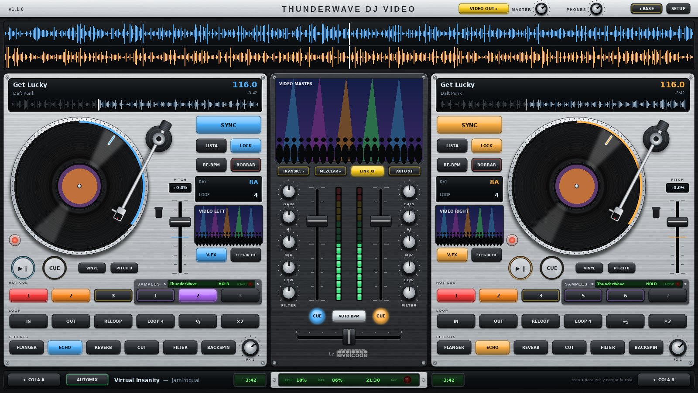
Task: Click the blue master waveform overview
Action: (x=349, y=33)
